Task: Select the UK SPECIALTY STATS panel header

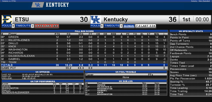Action: [191, 31]
